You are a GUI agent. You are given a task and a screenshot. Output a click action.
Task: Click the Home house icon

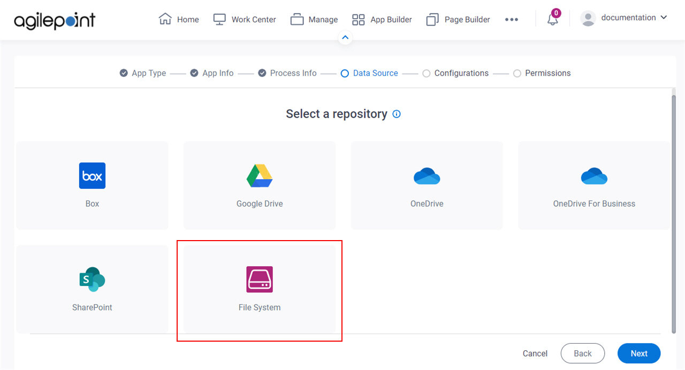(165, 19)
